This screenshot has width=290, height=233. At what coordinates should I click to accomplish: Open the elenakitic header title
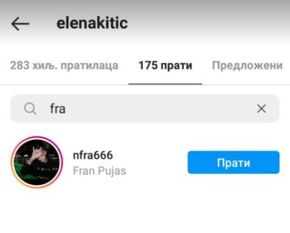coord(92,23)
